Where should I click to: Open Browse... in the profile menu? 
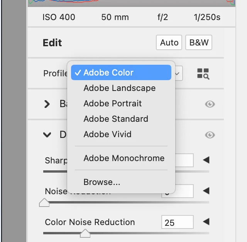point(102,182)
